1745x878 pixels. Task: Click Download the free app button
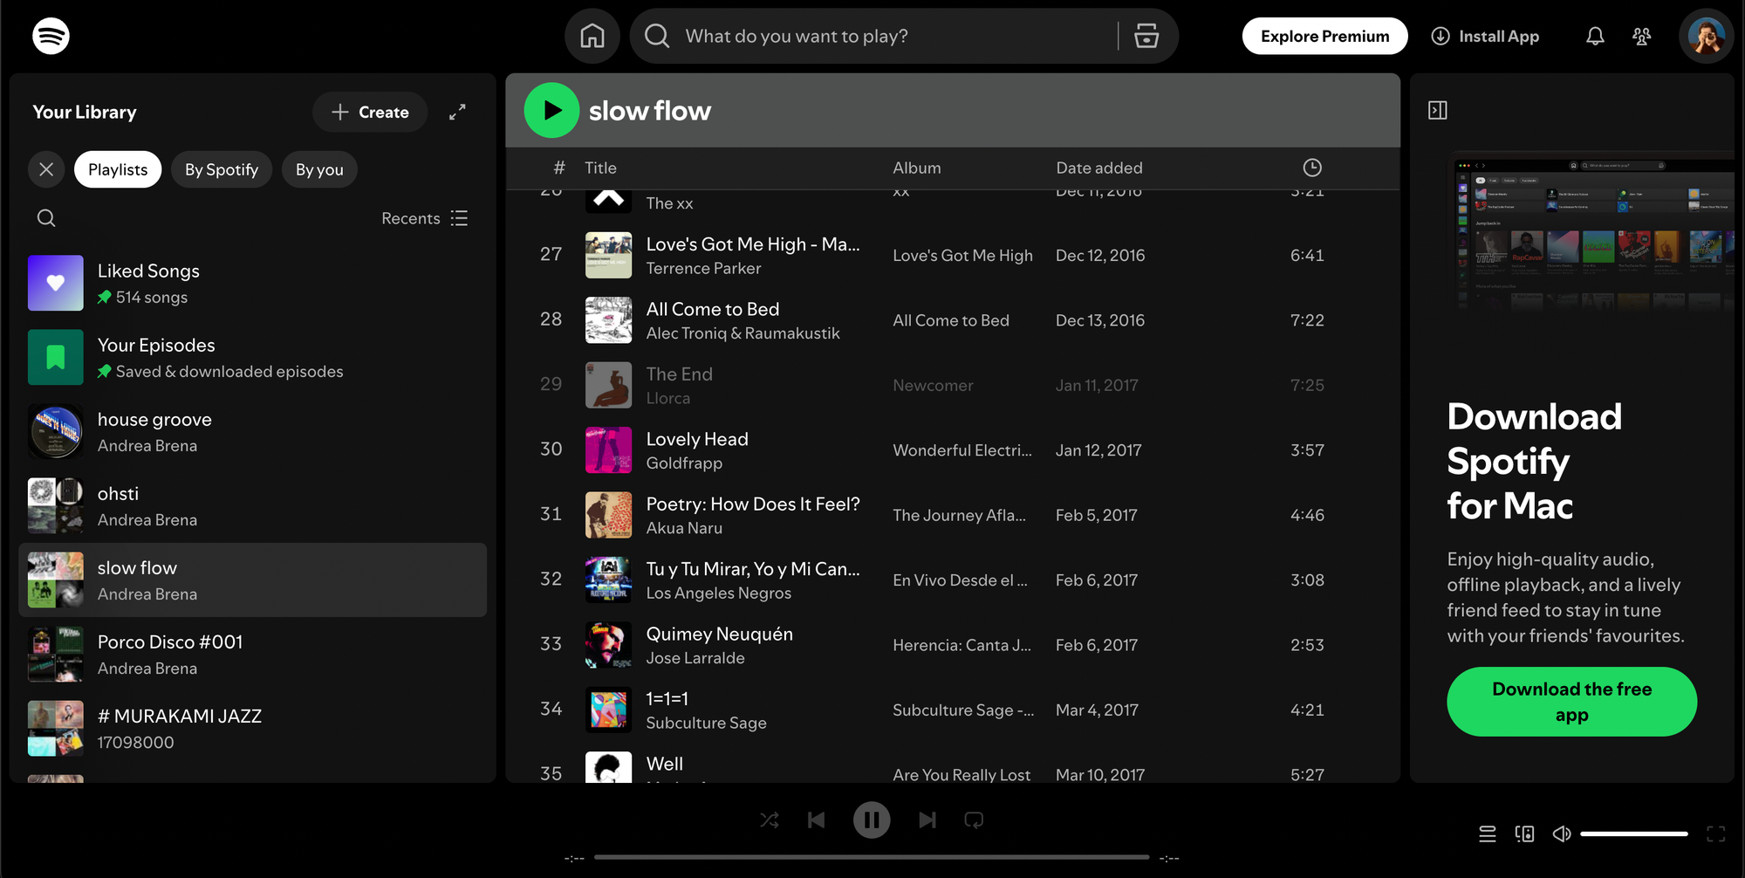pyautogui.click(x=1571, y=702)
